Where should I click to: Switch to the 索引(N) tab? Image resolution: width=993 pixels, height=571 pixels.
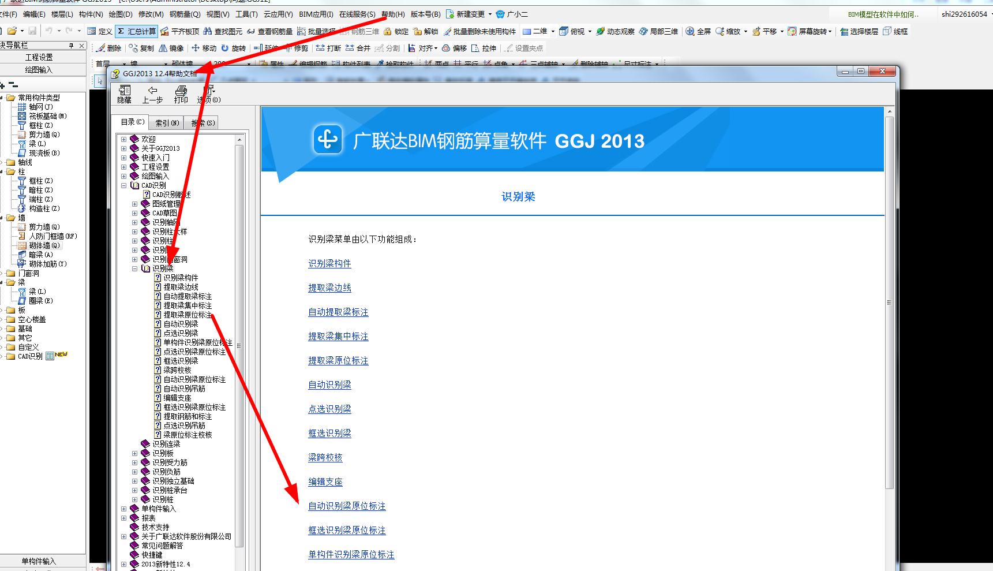point(167,123)
